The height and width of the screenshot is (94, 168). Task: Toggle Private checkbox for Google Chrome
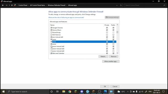pyautogui.click(x=107, y=28)
